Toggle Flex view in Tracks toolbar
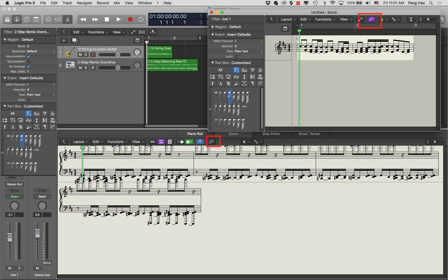The height and width of the screenshot is (280, 448). [x=142, y=32]
